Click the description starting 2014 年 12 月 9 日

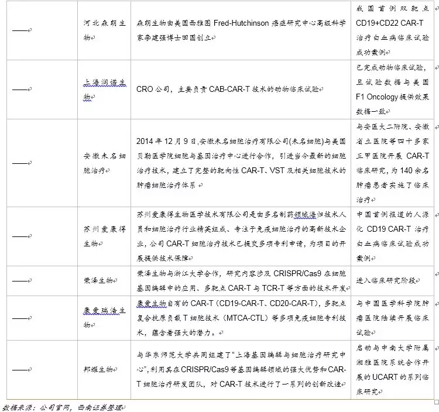(241, 163)
